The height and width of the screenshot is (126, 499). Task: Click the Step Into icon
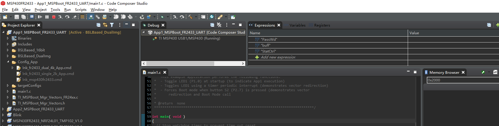click(x=60, y=17)
